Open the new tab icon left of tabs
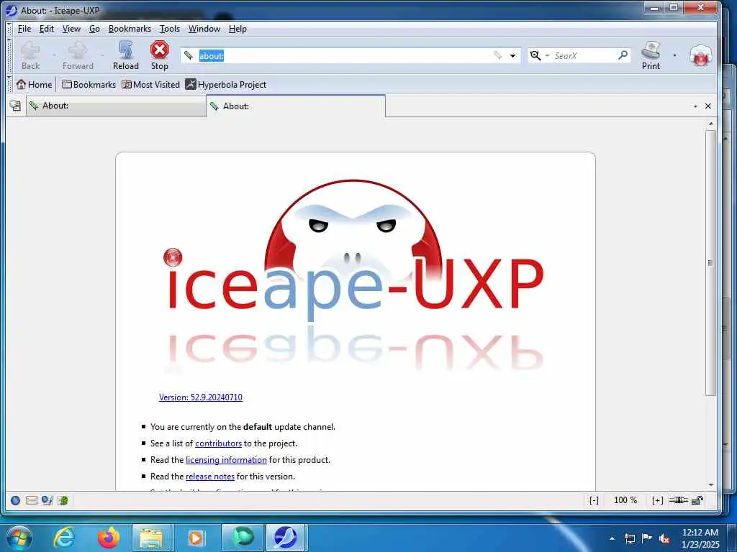The width and height of the screenshot is (737, 552). pos(15,106)
